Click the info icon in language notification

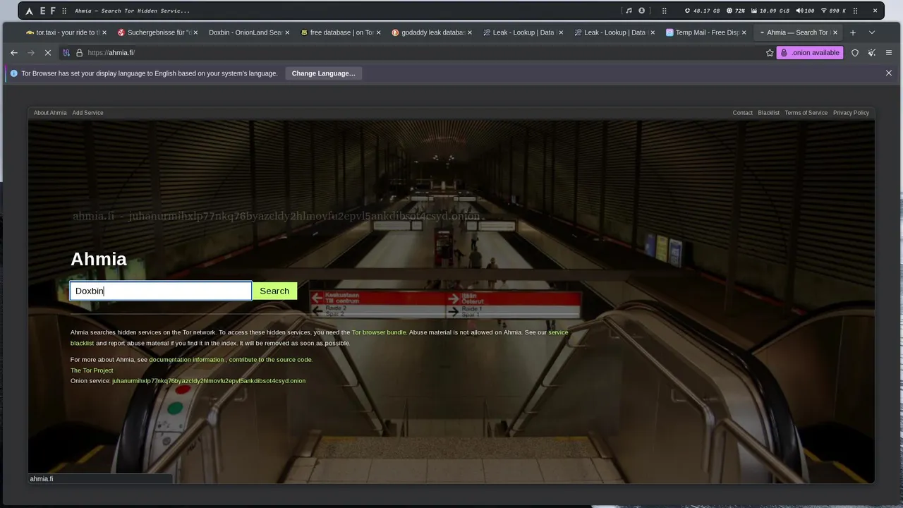click(x=13, y=73)
